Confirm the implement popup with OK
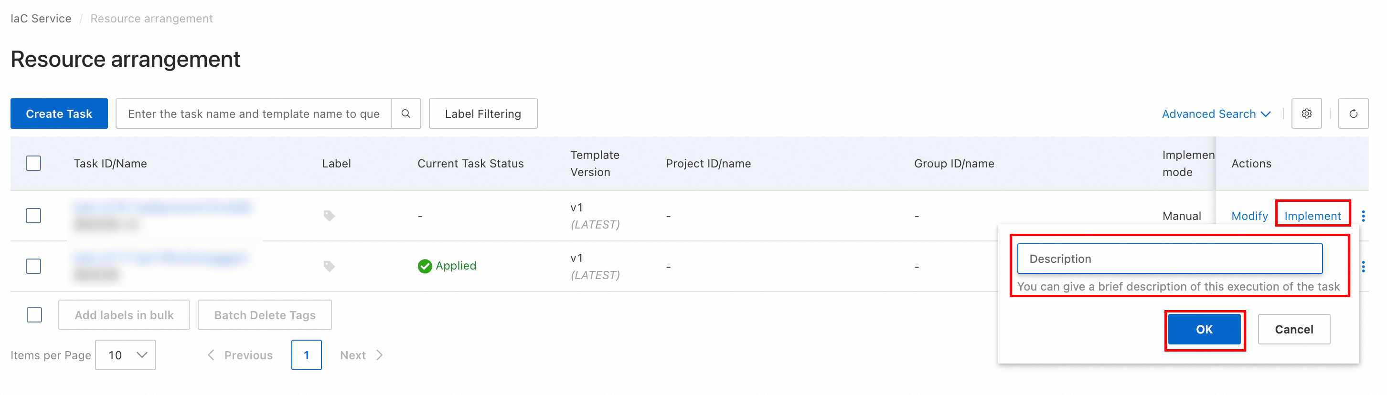 tap(1204, 329)
